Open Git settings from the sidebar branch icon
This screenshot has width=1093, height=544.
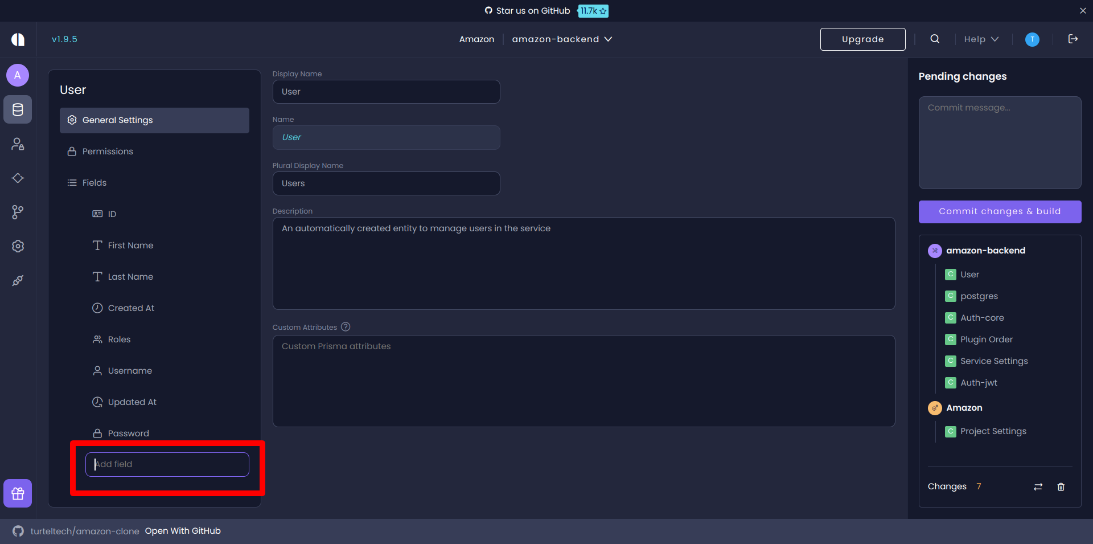(x=17, y=212)
